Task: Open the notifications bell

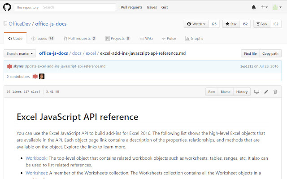Action: [254, 7]
